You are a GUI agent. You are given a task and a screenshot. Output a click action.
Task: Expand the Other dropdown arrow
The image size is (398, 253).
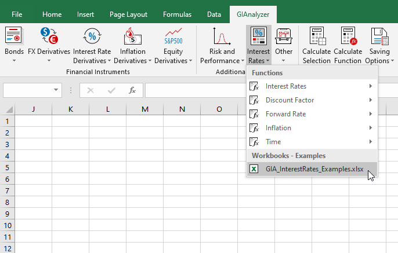(x=283, y=61)
